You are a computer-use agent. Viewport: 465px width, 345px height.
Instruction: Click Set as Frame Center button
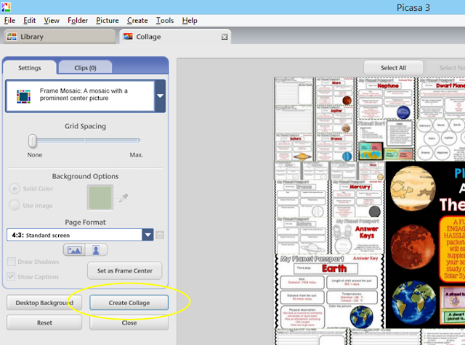pyautogui.click(x=124, y=270)
